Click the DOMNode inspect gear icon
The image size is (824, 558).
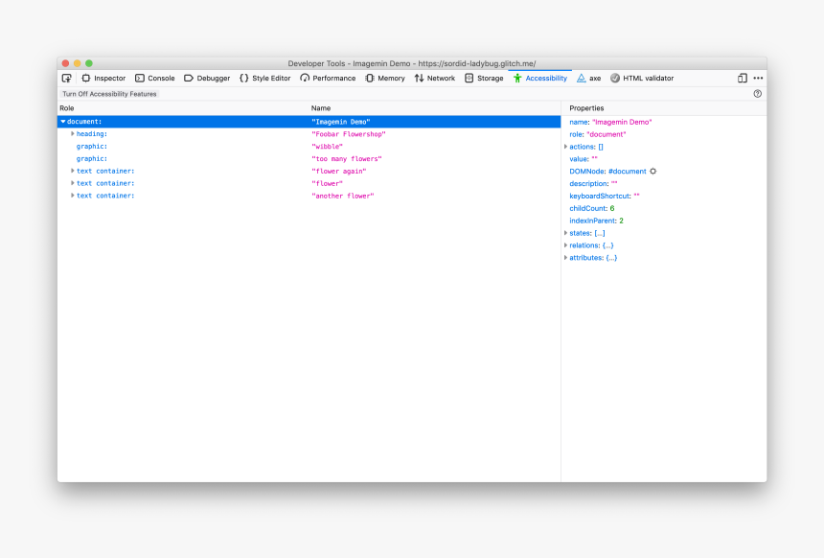pos(652,171)
